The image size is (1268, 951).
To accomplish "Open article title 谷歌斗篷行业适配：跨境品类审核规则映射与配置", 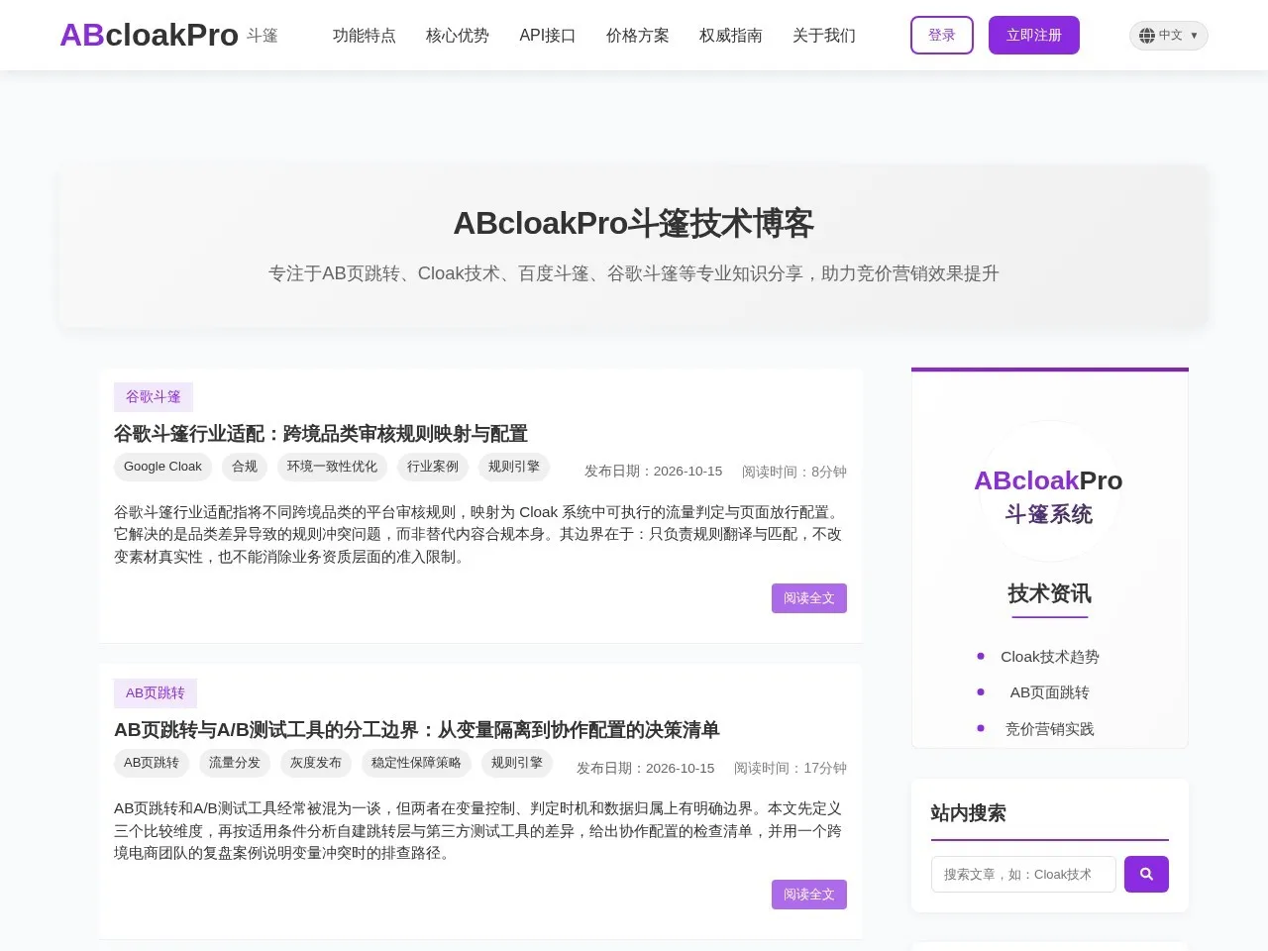I will click(x=321, y=434).
